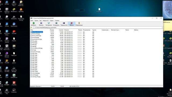Viewport: 172px width, 97px height.
Task: Select file logo.jpg
Action: [x=34, y=46]
